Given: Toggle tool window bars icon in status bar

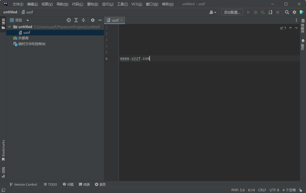Looking at the screenshot, I should 3,190.
